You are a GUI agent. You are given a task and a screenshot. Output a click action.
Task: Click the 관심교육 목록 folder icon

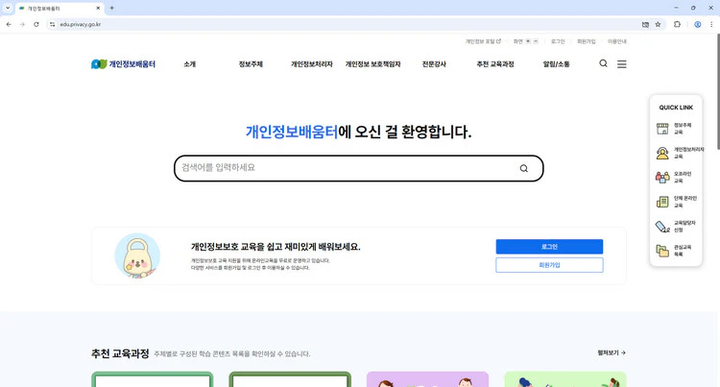click(662, 251)
